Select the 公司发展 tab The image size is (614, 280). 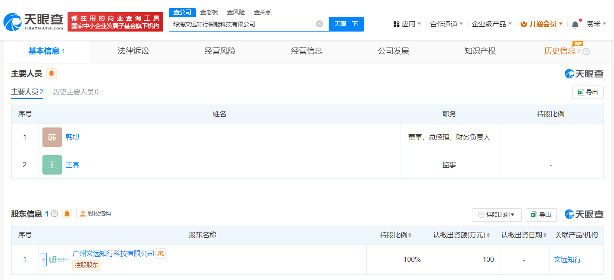pos(393,51)
